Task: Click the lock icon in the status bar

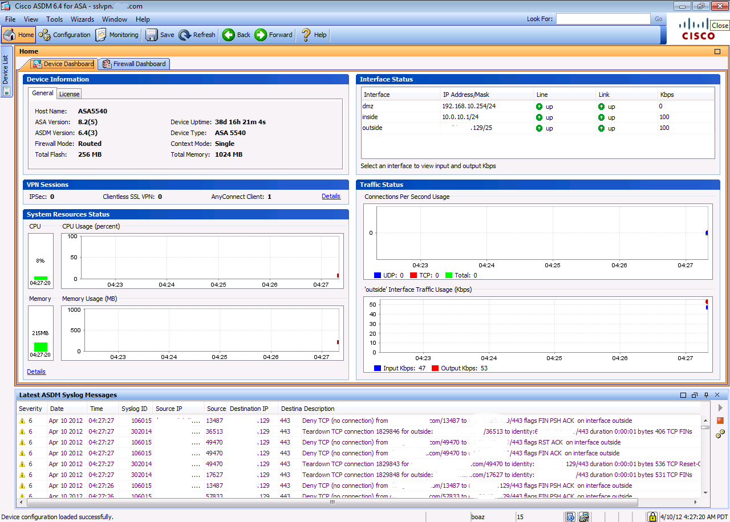Action: click(x=652, y=516)
